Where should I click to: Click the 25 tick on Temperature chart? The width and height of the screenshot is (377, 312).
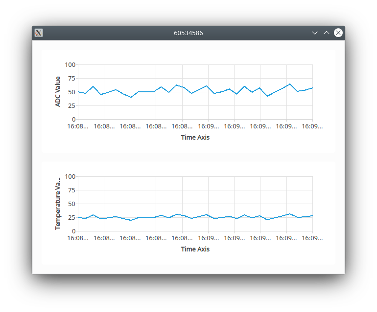[x=71, y=218]
